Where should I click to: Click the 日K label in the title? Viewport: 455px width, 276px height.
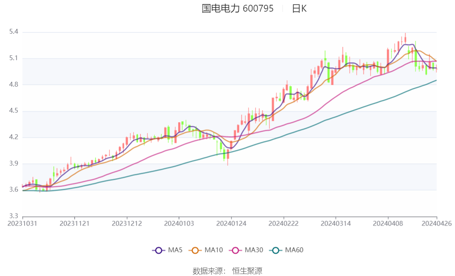(299, 8)
